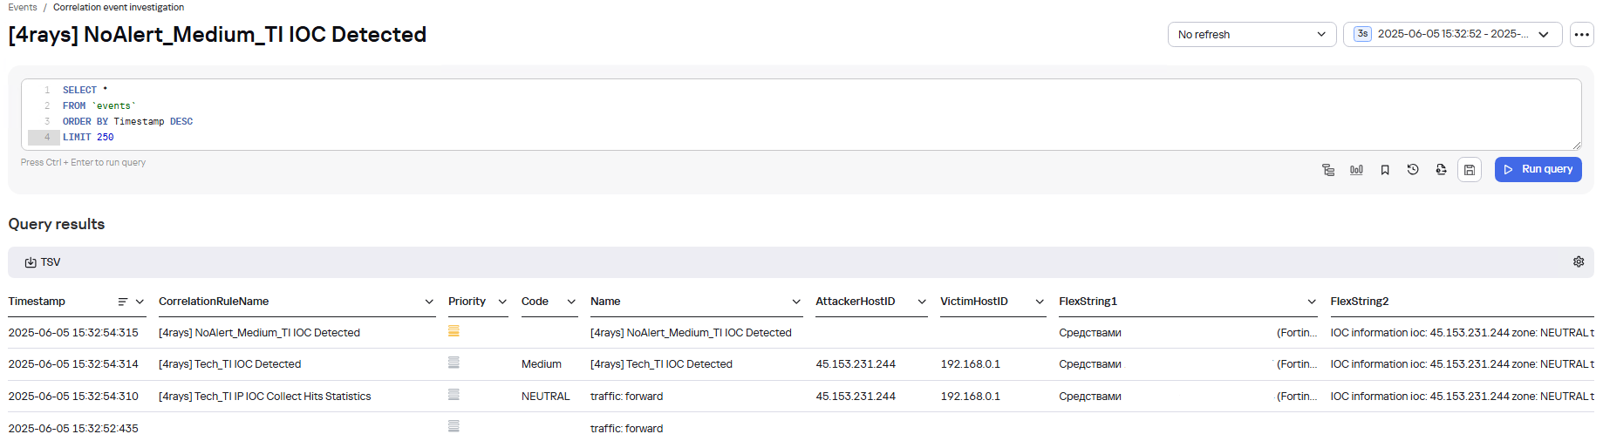Open the No refresh dropdown

point(1252,35)
